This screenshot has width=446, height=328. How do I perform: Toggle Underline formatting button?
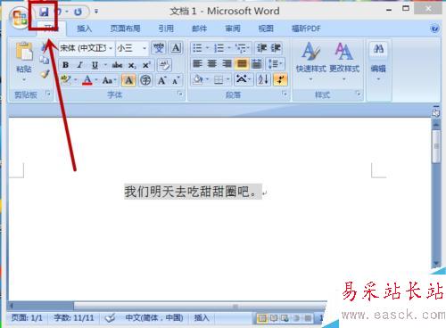pos(95,64)
